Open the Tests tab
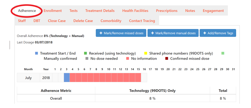Image resolution: width=251 pixels, height=108 pixels. click(x=73, y=11)
